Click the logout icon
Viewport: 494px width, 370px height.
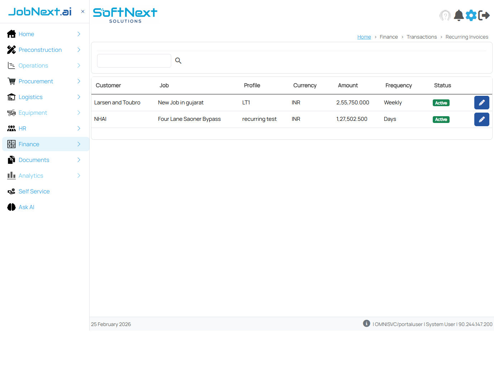484,15
